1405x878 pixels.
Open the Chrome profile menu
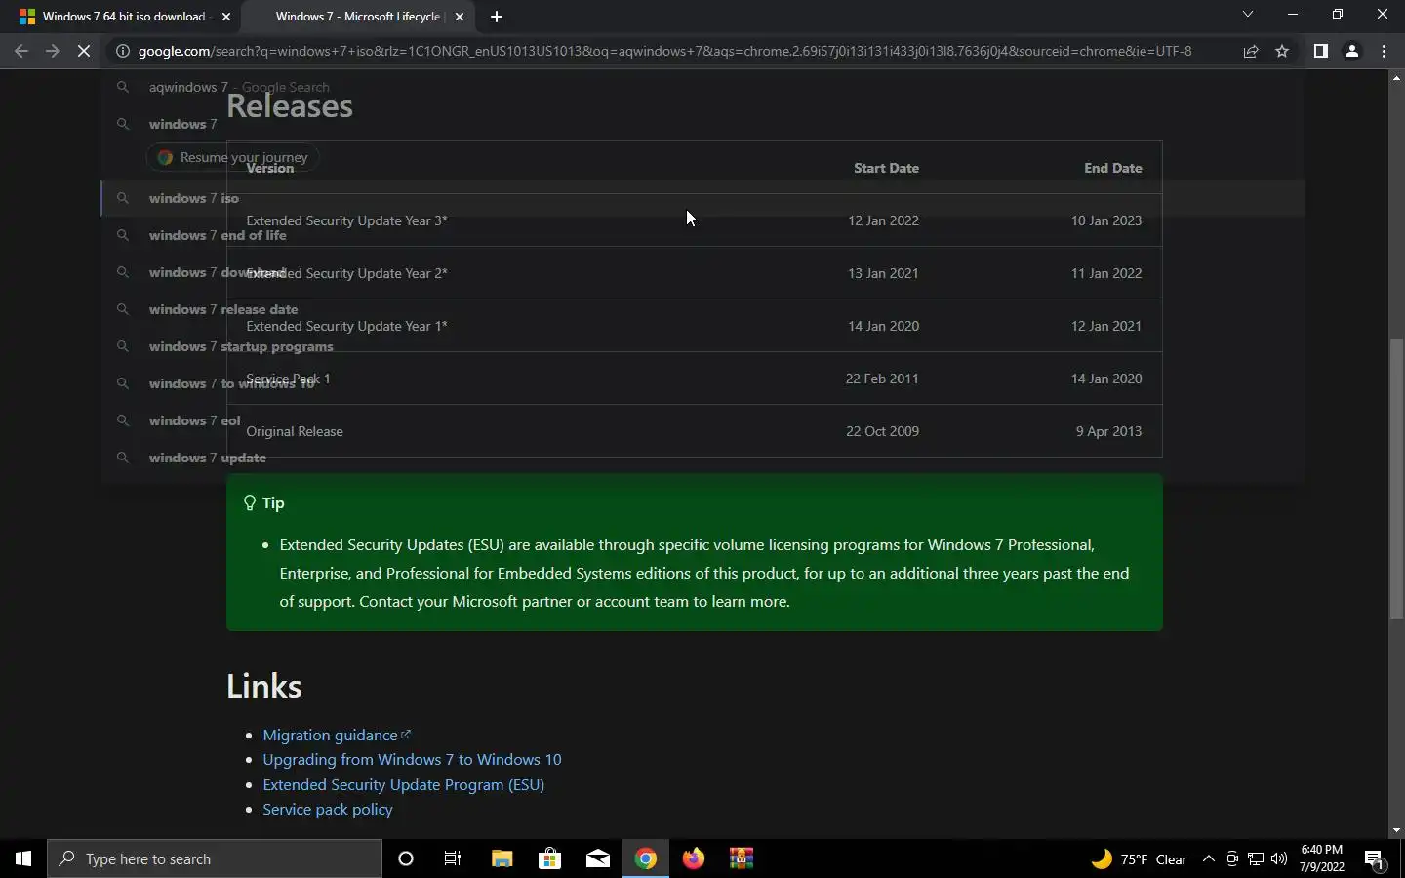tap(1352, 51)
